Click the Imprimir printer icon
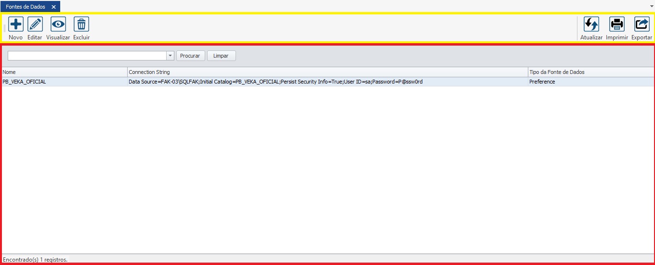The height and width of the screenshot is (265, 655). (616, 24)
